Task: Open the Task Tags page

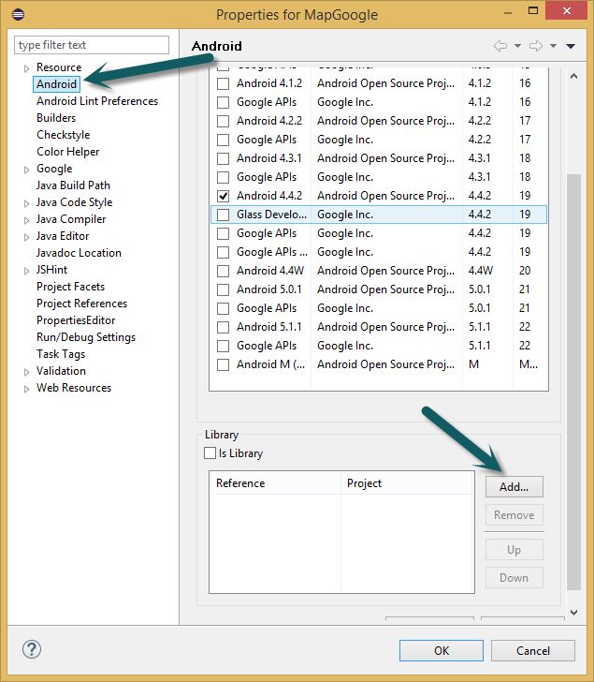Action: tap(61, 354)
